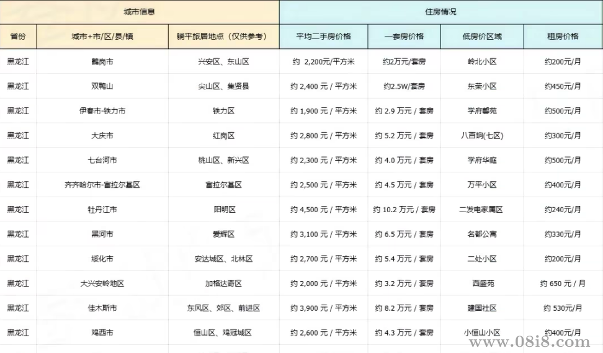Click the 红岗区 cell
This screenshot has width=603, height=353.
click(224, 135)
